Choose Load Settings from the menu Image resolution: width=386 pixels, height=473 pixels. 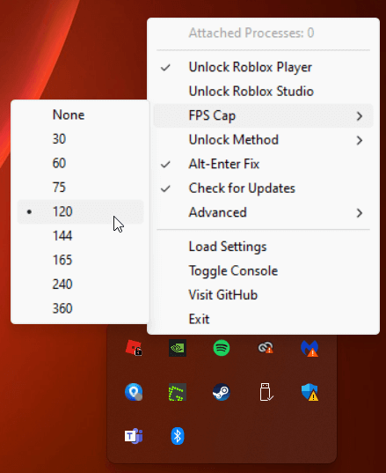[263, 247]
